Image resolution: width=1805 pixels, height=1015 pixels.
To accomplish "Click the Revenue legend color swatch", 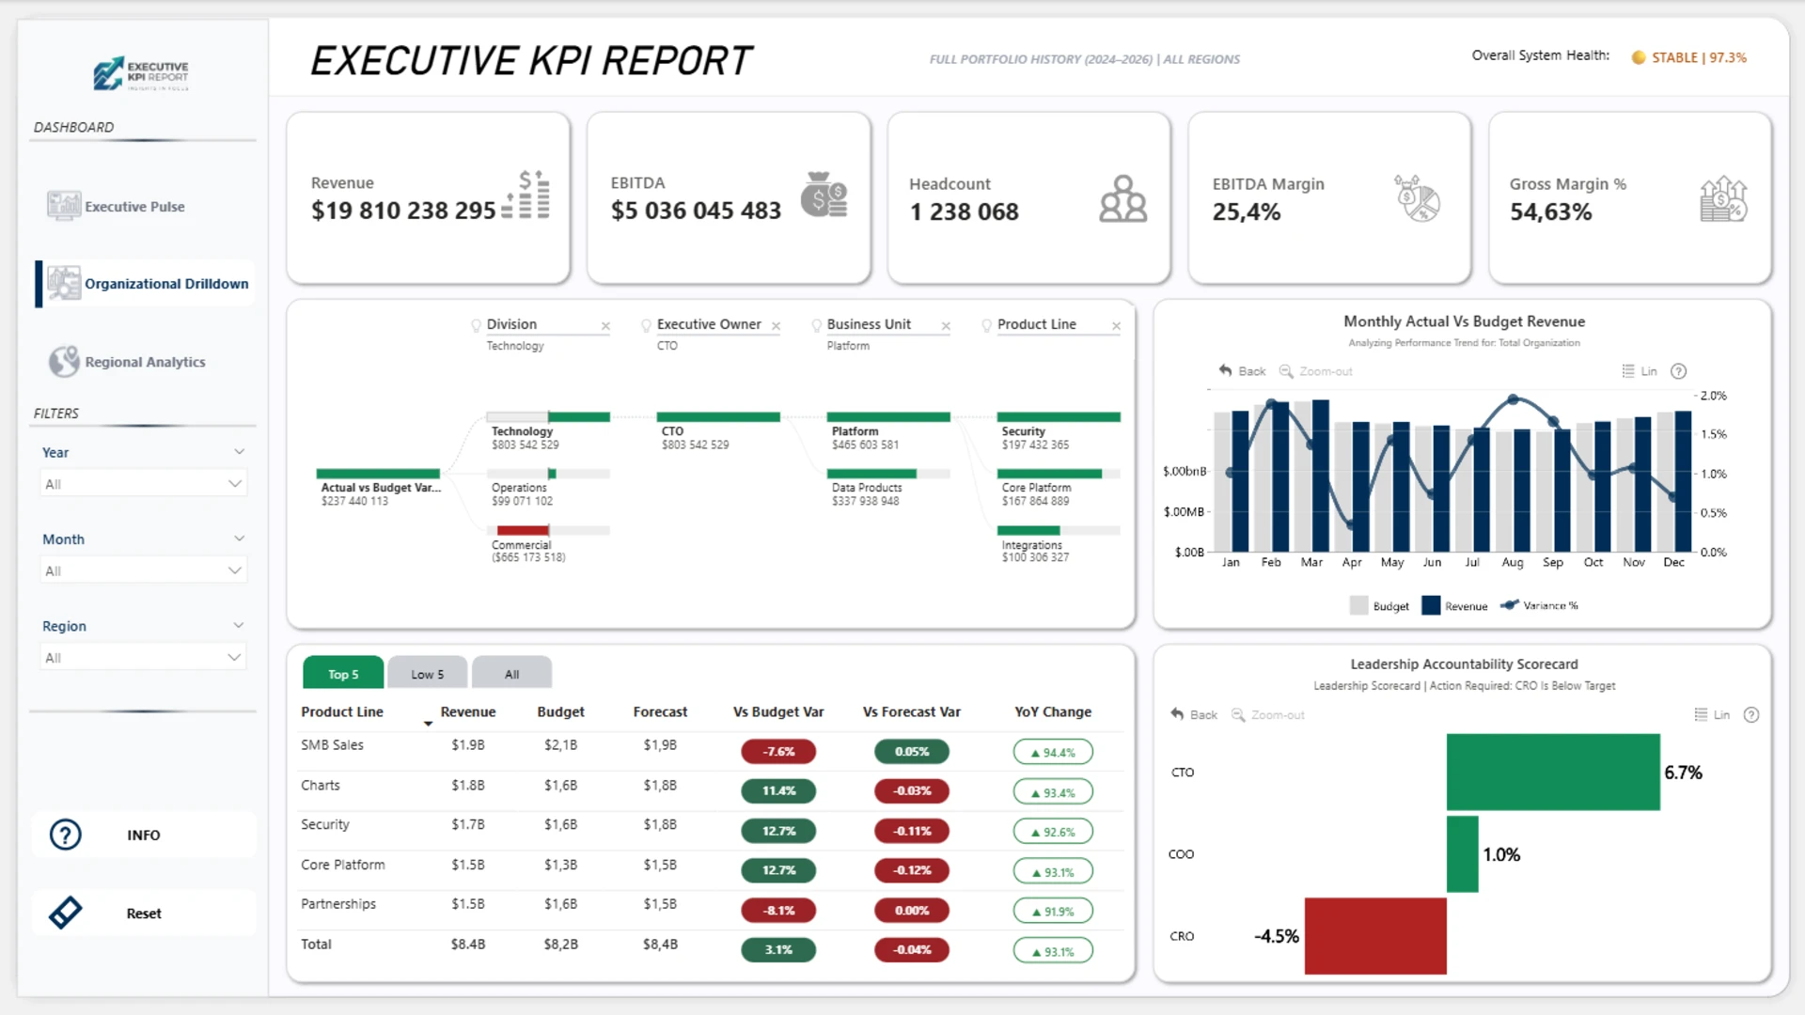I will click(x=1431, y=605).
